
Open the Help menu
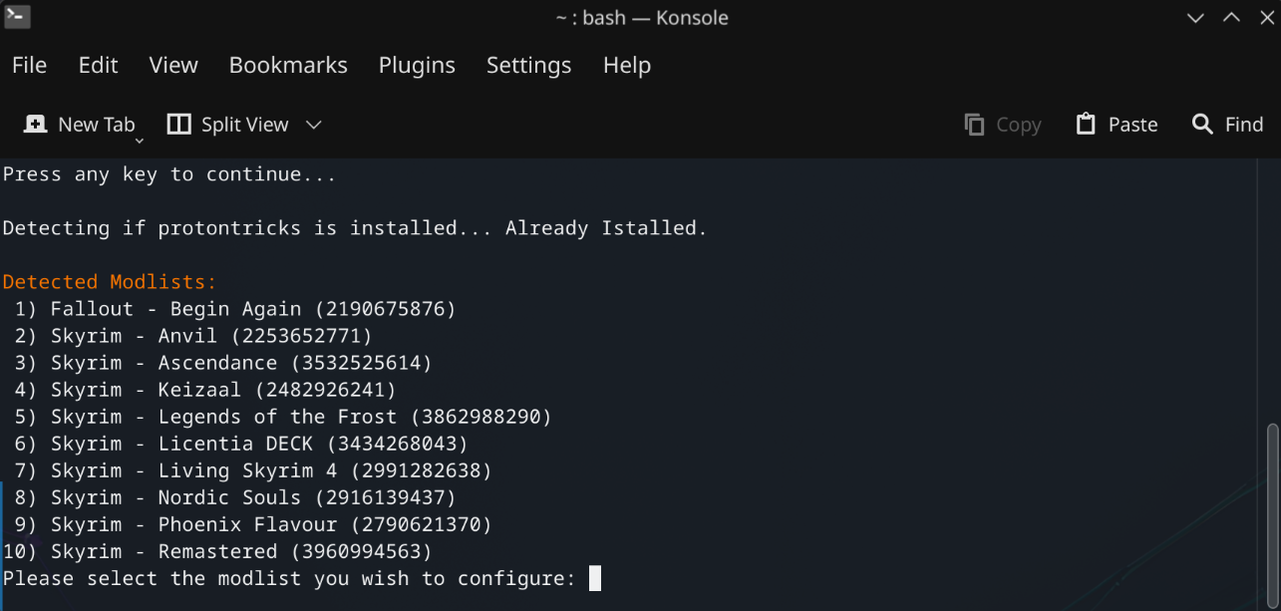click(627, 65)
